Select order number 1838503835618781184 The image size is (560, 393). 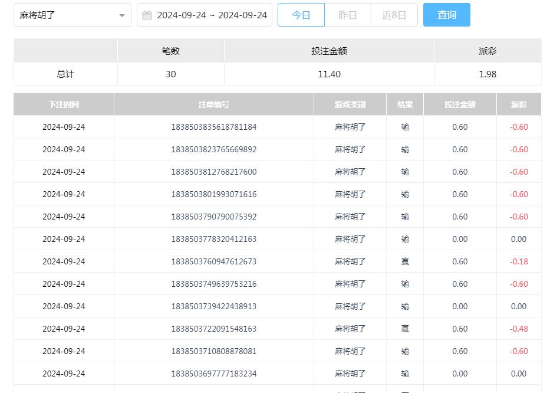point(213,127)
